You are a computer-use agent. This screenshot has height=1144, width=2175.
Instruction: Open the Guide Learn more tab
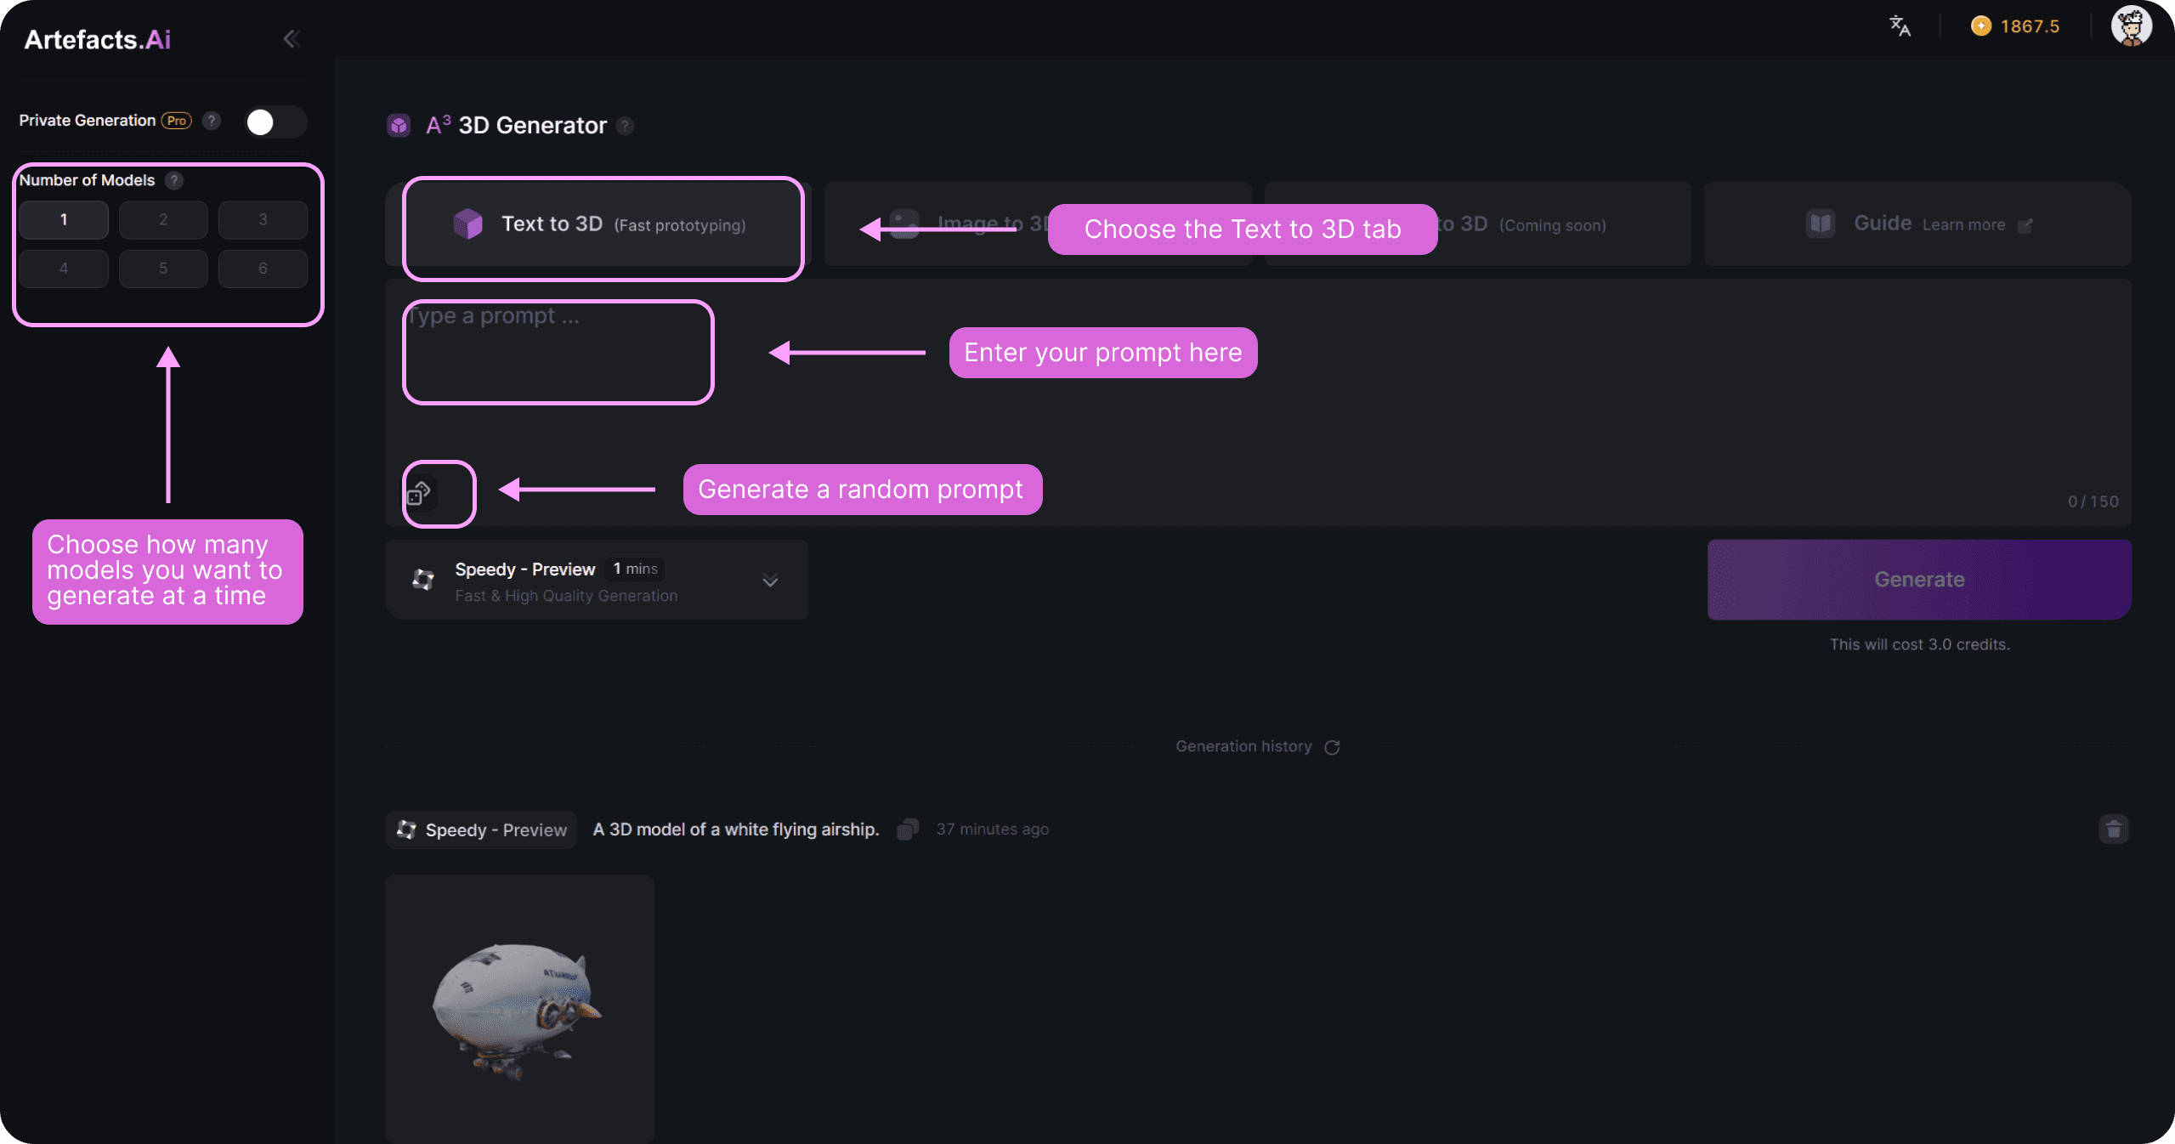click(1917, 224)
